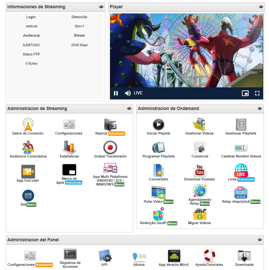Image resolution: width=269 pixels, height=270 pixels.
Task: Toggle visibility of Administracion de Ondemand panel
Action: tap(260, 108)
